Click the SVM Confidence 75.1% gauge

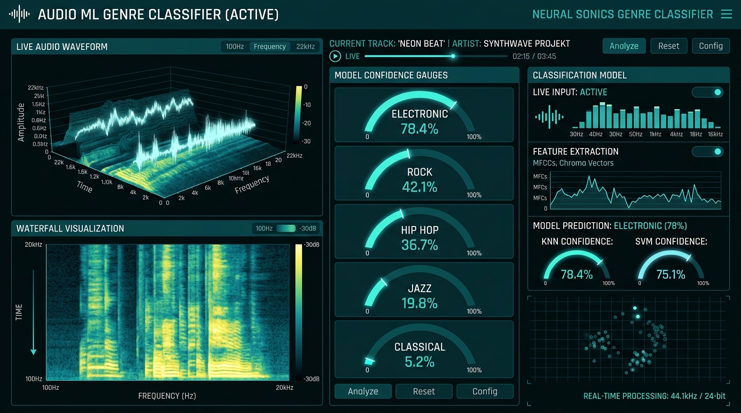coord(671,269)
